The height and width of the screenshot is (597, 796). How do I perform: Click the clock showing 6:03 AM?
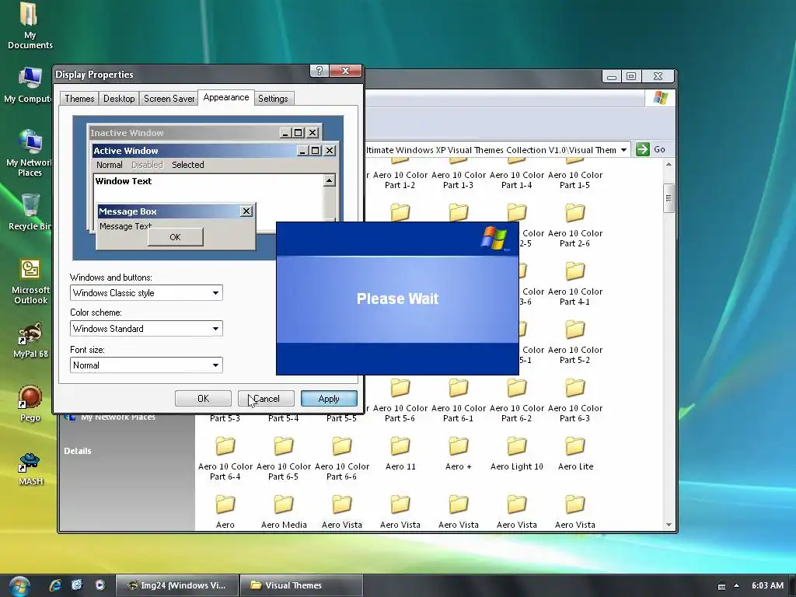(767, 585)
